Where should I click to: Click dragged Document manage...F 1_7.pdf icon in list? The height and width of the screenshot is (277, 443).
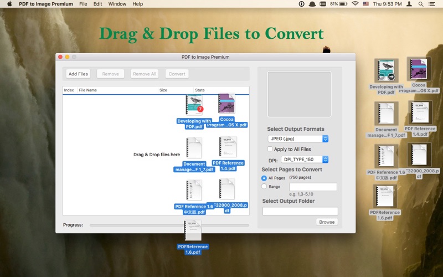click(x=194, y=148)
